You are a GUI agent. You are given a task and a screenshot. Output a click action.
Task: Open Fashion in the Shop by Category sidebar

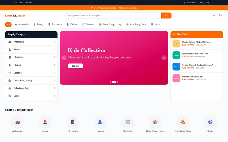pos(31,65)
